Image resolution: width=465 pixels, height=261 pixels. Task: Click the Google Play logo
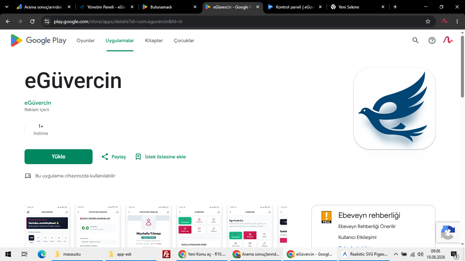[38, 40]
